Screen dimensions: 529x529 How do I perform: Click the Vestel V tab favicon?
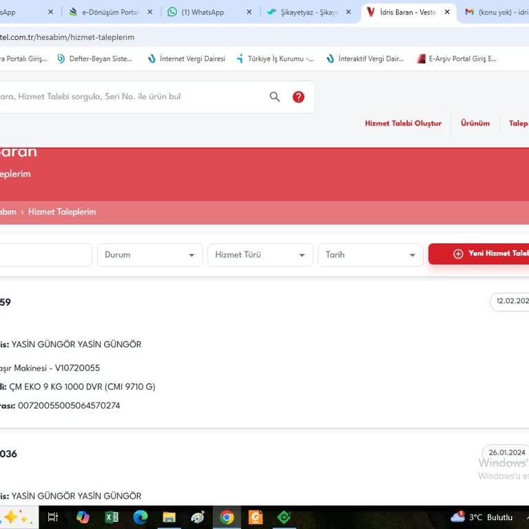371,12
